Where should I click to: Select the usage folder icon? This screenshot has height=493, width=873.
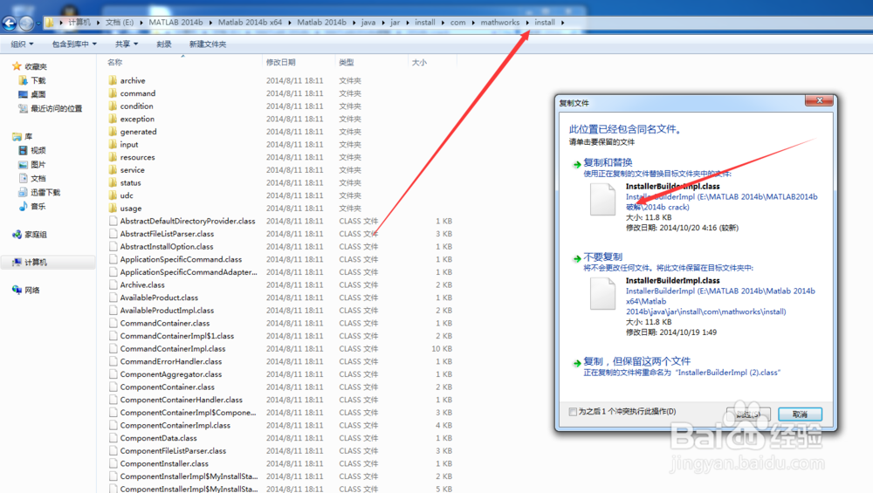tap(113, 208)
